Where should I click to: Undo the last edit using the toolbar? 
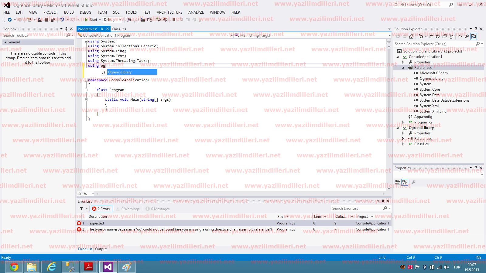point(62,20)
